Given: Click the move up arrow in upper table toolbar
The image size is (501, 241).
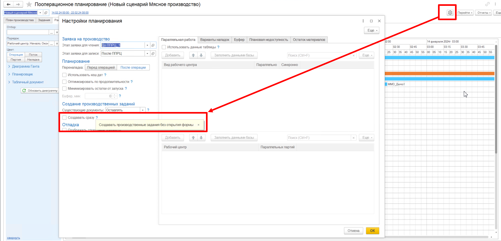Looking at the screenshot, I should tap(193, 55).
